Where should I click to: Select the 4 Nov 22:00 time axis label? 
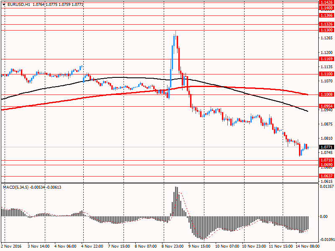pyautogui.click(x=92, y=246)
